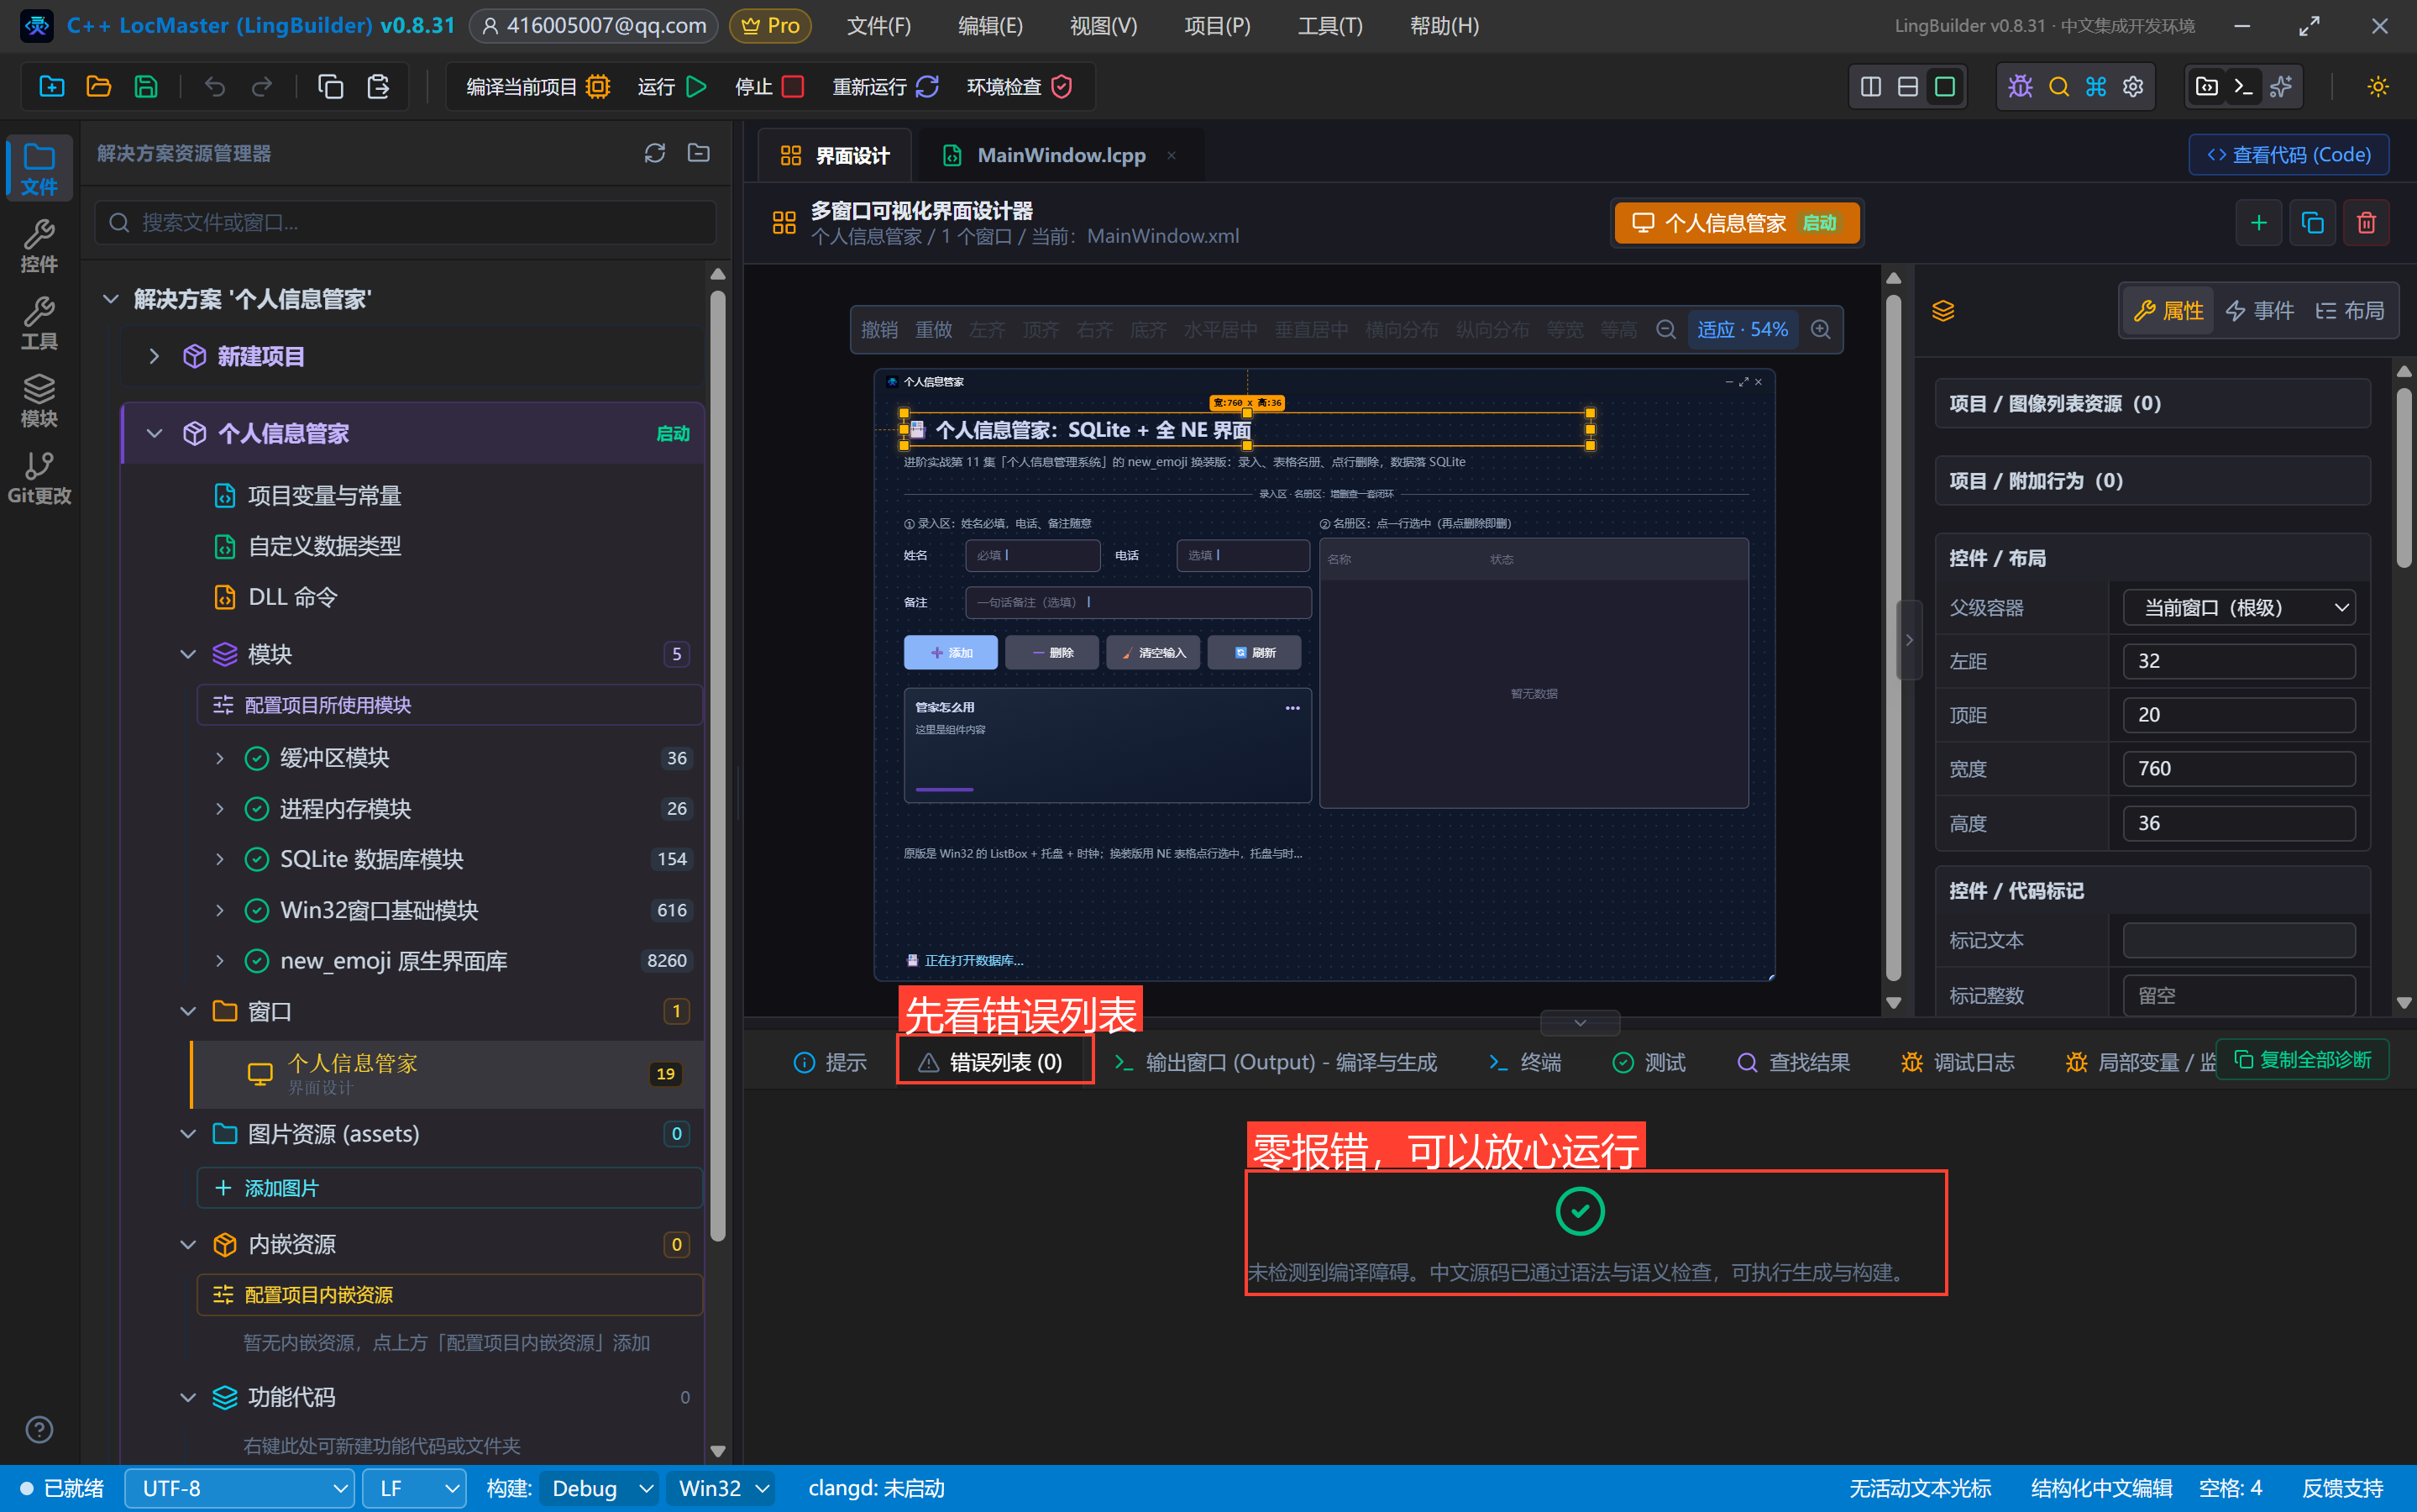The height and width of the screenshot is (1512, 2417).
Task: Open the debug bug icon in the top toolbar
Action: [x=2020, y=87]
